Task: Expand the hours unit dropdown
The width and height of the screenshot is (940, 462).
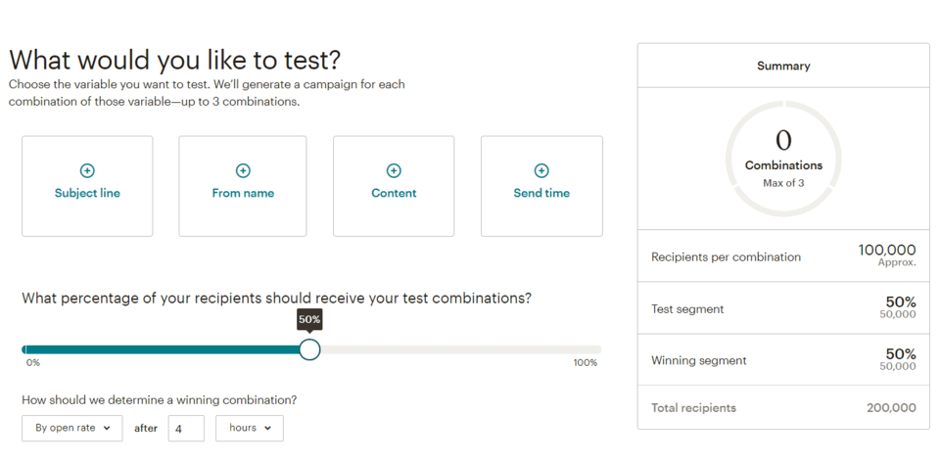Action: coord(250,428)
